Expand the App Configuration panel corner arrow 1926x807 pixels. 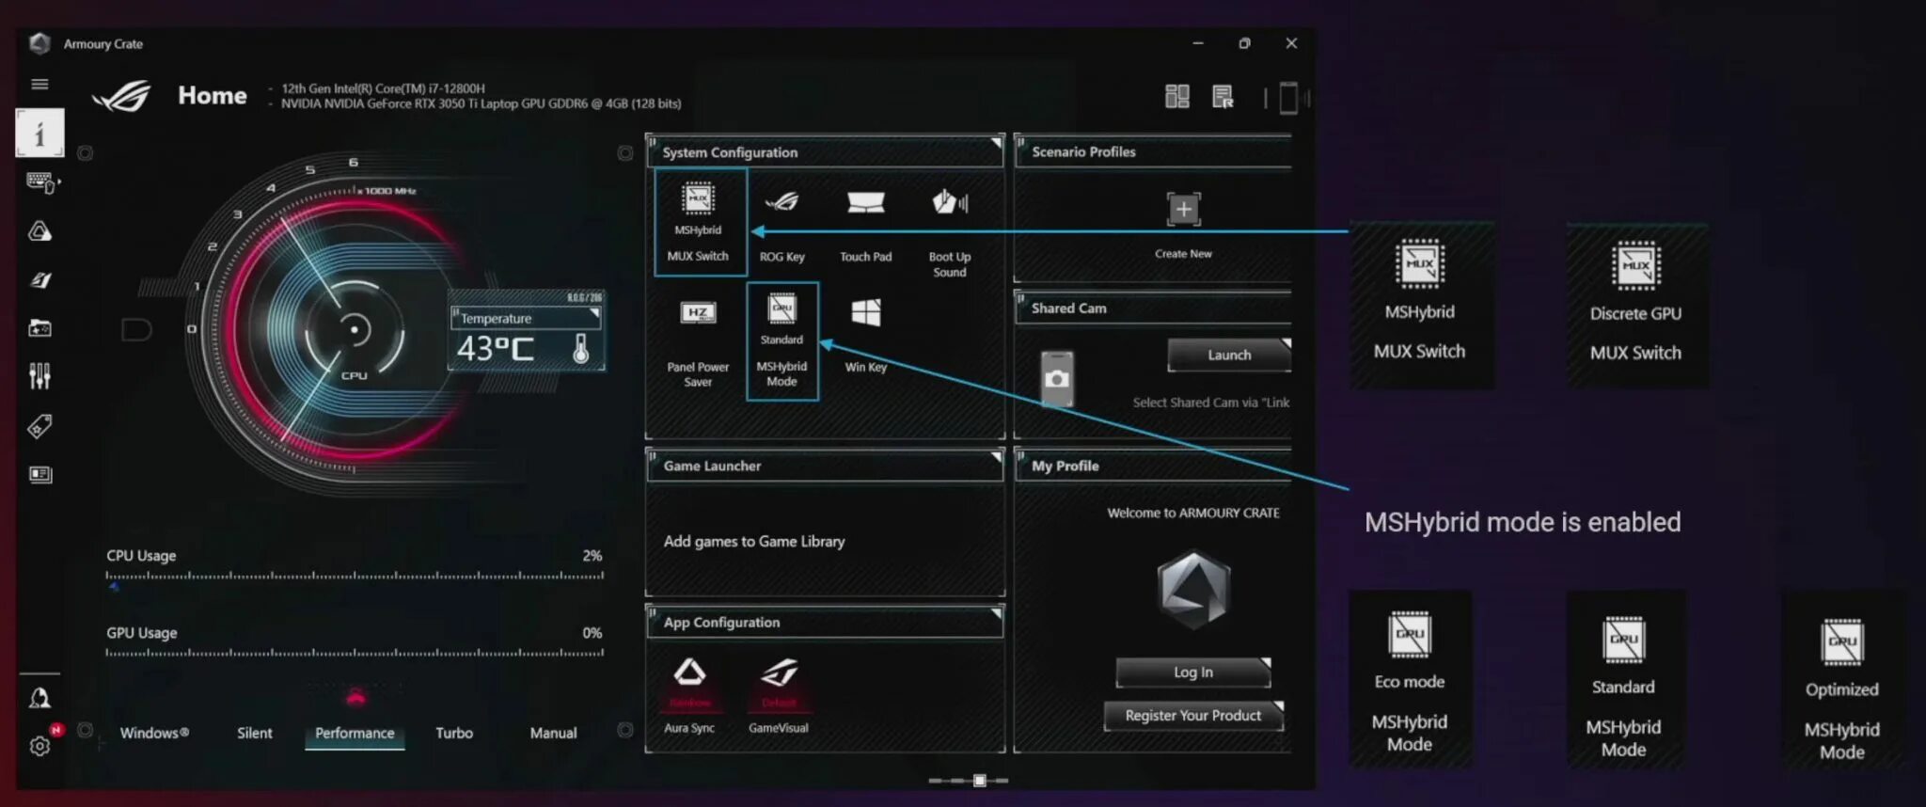point(995,614)
